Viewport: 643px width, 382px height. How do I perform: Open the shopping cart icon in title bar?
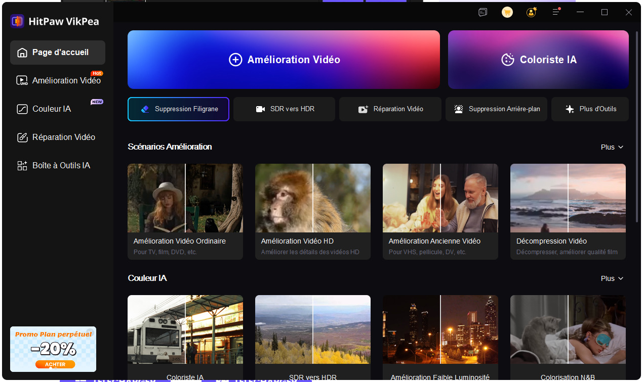tap(507, 12)
